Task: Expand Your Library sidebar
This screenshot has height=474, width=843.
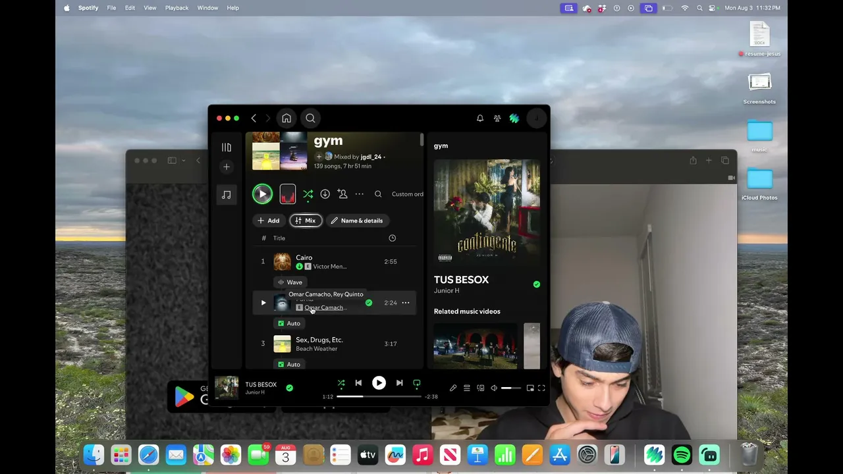Action: [227, 147]
